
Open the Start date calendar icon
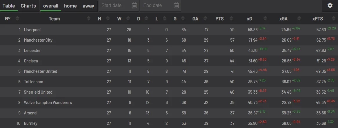coord(134,5)
